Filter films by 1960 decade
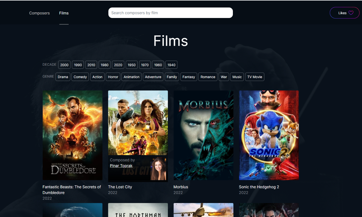Screen dimensions: 362x217 pos(158,65)
